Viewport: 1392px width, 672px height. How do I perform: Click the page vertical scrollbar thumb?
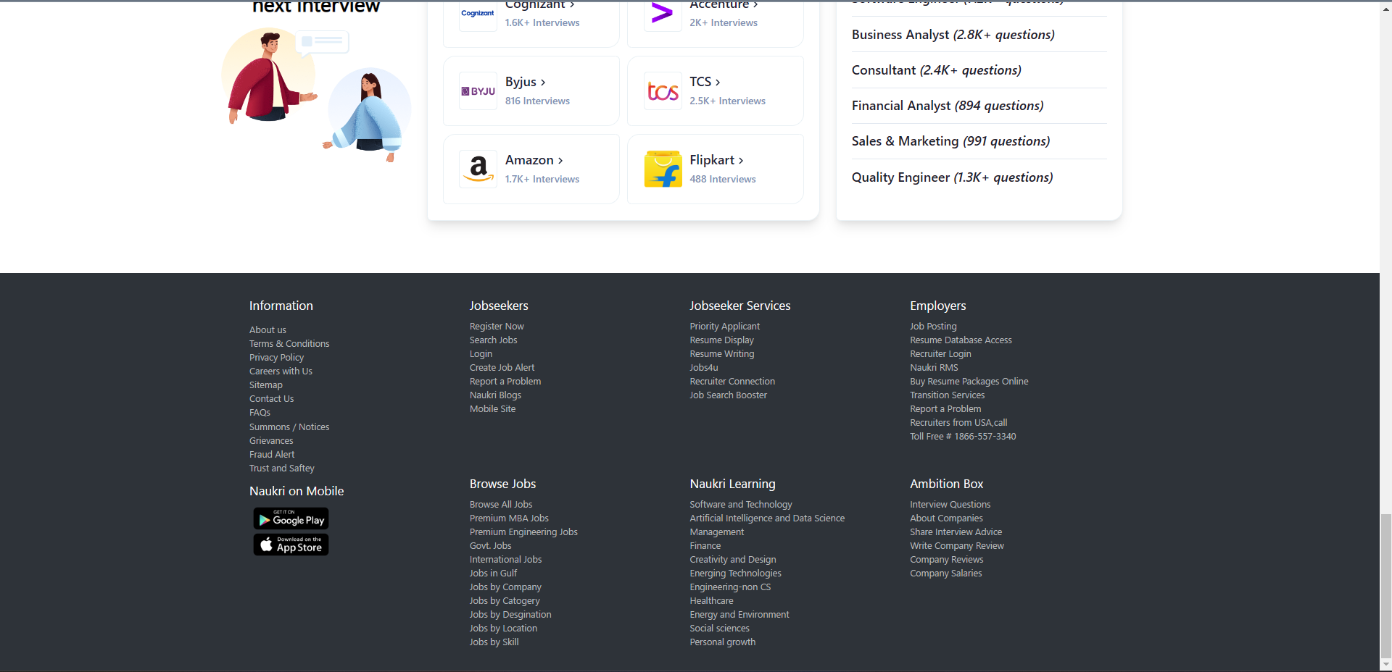click(1386, 585)
